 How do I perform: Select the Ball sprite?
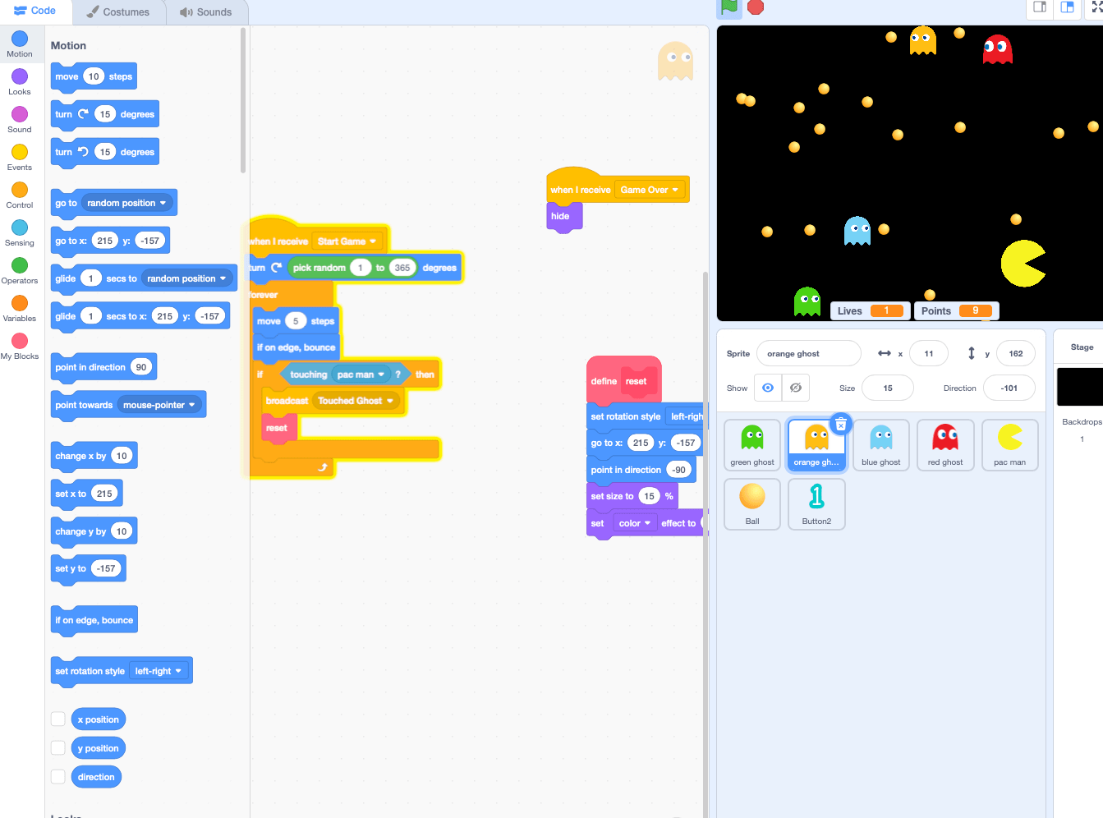752,504
